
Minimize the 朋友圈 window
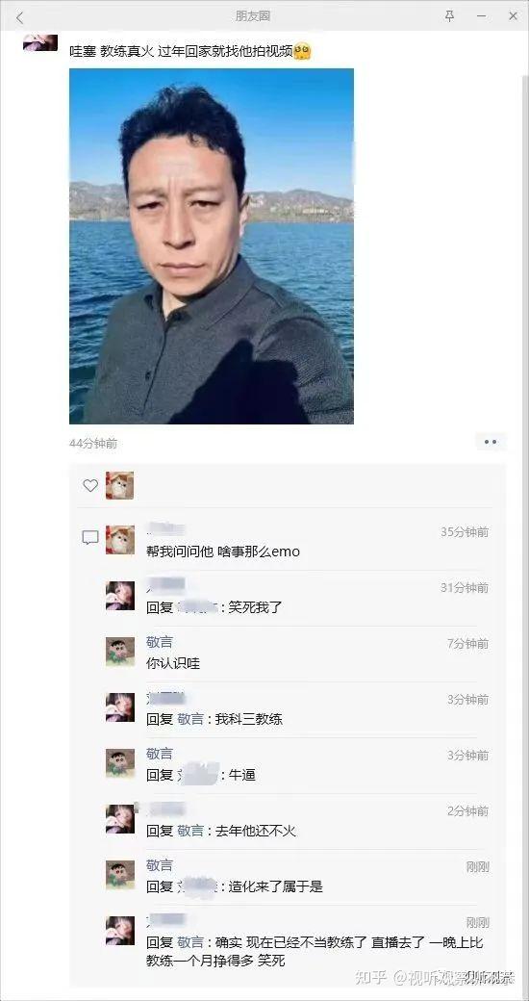[x=481, y=16]
